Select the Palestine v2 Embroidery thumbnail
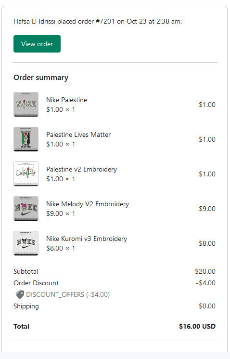Viewport: 230px width, 359px height. (26, 174)
